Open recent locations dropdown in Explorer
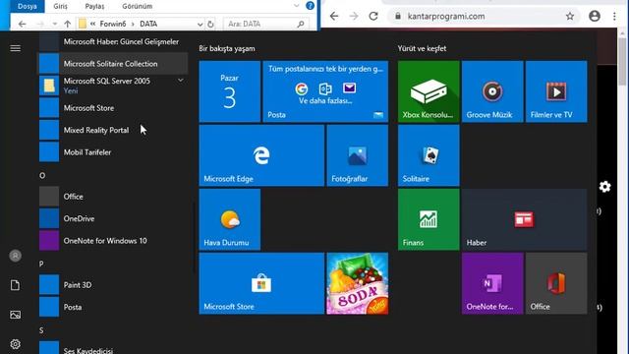This screenshot has width=629, height=354. click(x=55, y=24)
